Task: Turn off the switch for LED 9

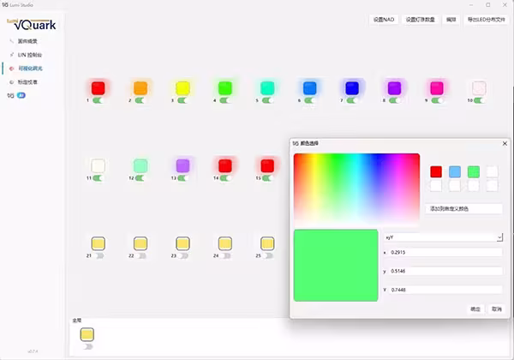Action: tap(437, 100)
